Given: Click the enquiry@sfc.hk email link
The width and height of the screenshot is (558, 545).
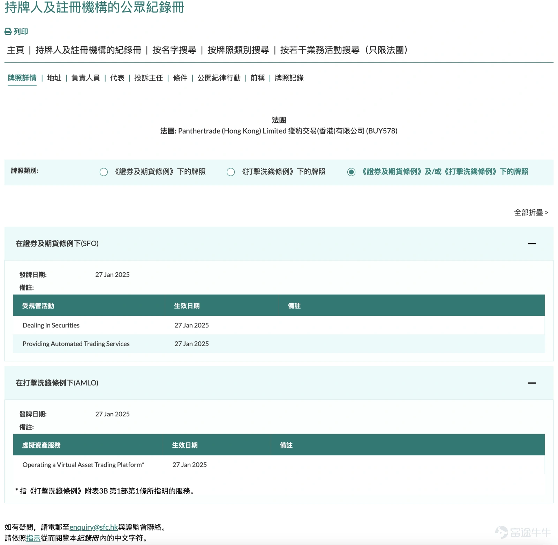Looking at the screenshot, I should (93, 527).
